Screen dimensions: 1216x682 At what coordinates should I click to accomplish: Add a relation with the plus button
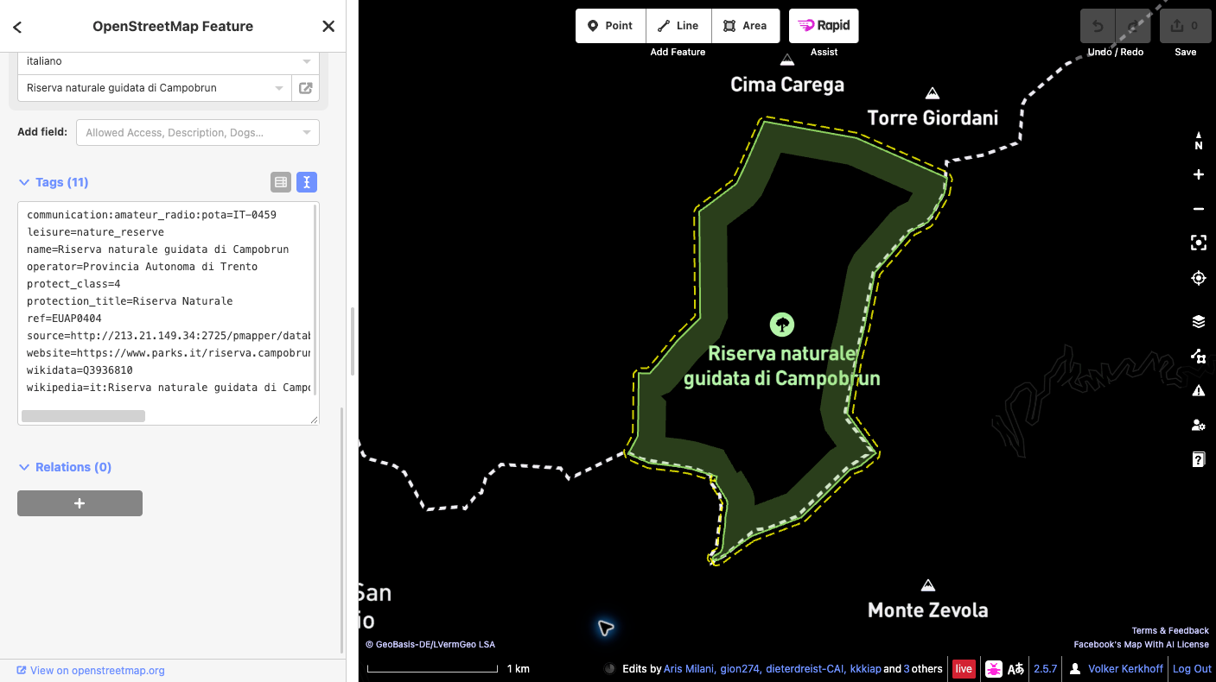(80, 503)
